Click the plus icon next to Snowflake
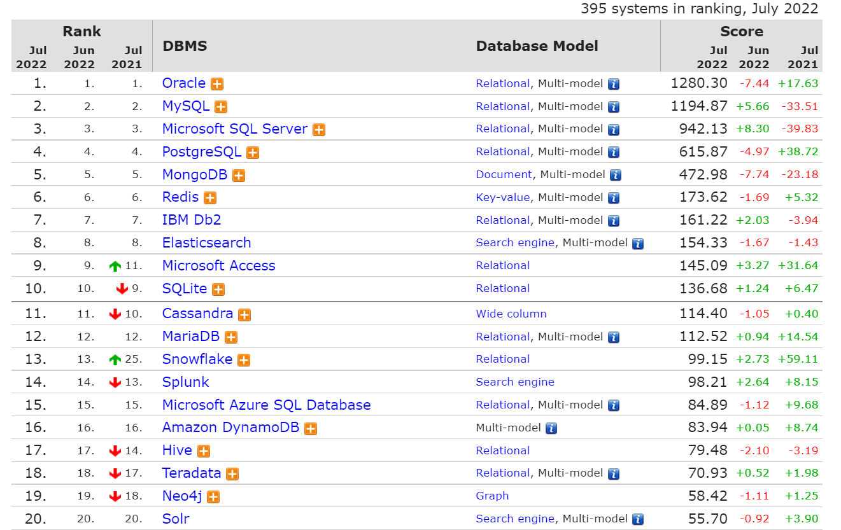 click(244, 360)
